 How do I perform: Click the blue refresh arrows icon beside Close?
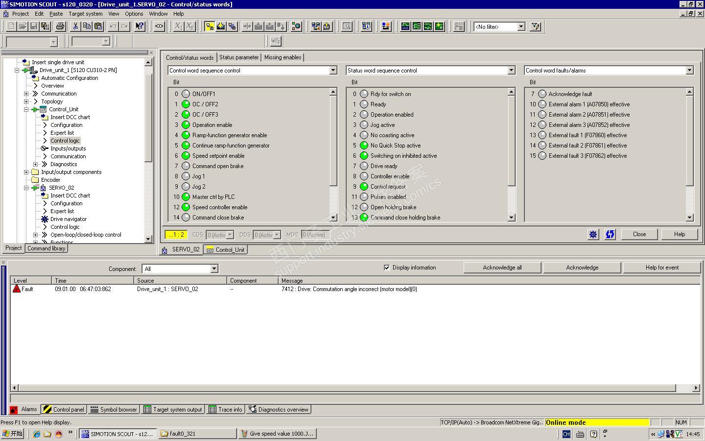pos(610,234)
